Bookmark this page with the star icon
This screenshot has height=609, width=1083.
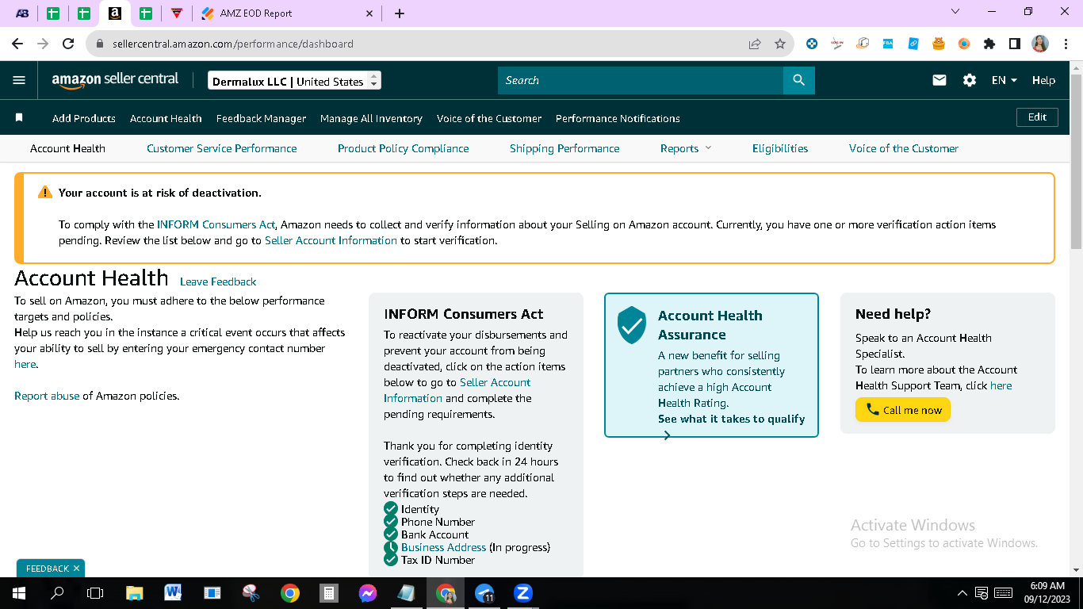point(780,44)
